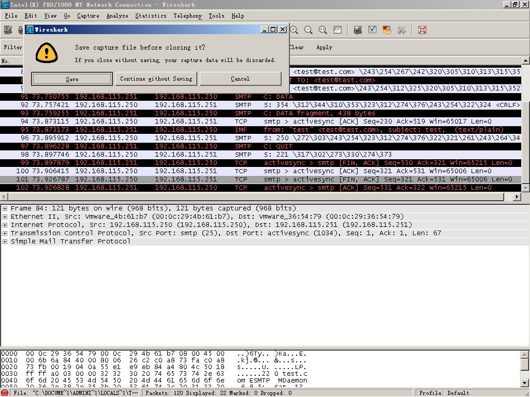Expand the Simple Mail Transfer Protocol node
Viewport: 530px width, 397px height.
click(x=5, y=241)
